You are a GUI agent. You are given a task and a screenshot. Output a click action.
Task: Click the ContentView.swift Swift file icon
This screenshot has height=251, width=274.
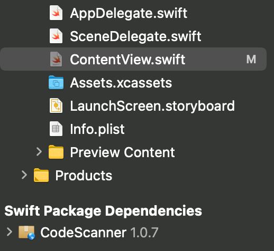point(56,59)
